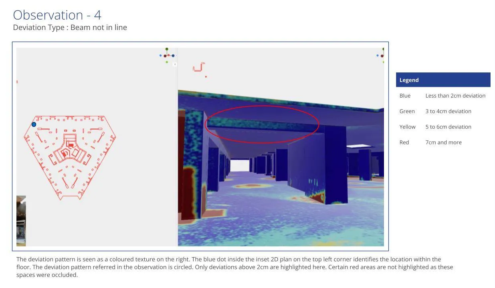Select the green Y-axis orb on the left gizmo
This screenshot has width=495, height=288.
click(x=167, y=49)
